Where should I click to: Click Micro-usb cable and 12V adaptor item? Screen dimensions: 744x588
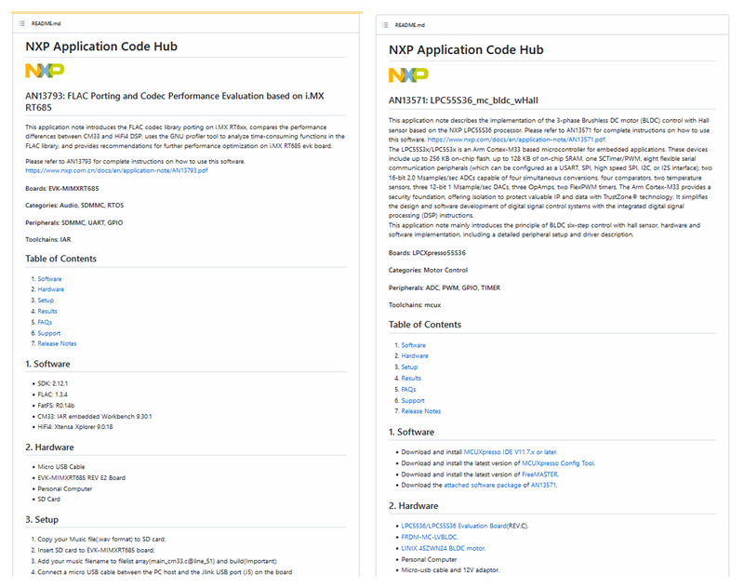(450, 570)
